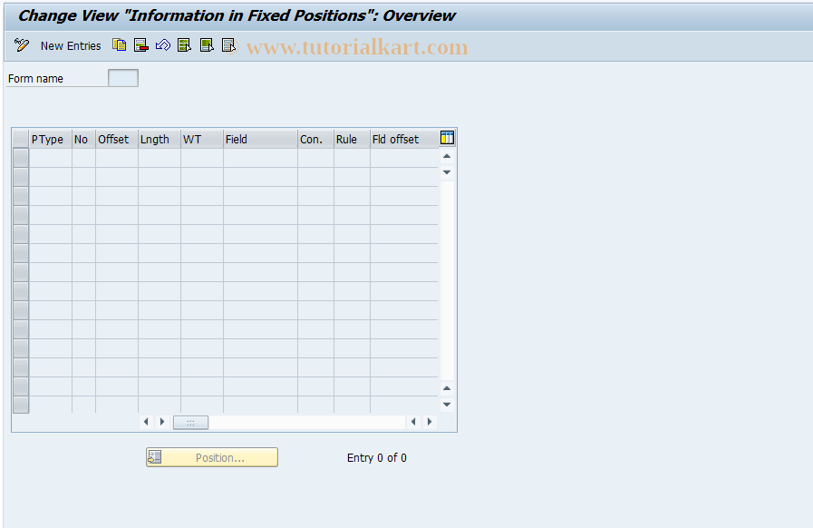Click the Entry 0 of 0 text
Viewport: 813px width, 528px height.
(x=377, y=458)
